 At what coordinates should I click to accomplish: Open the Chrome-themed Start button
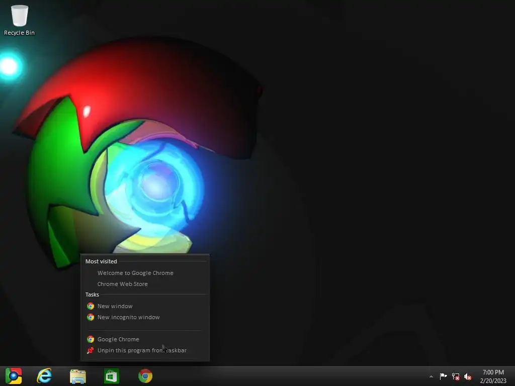coord(14,376)
